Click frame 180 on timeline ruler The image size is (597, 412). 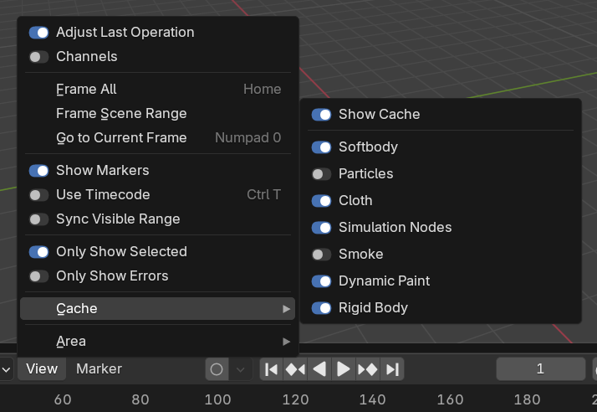click(528, 399)
